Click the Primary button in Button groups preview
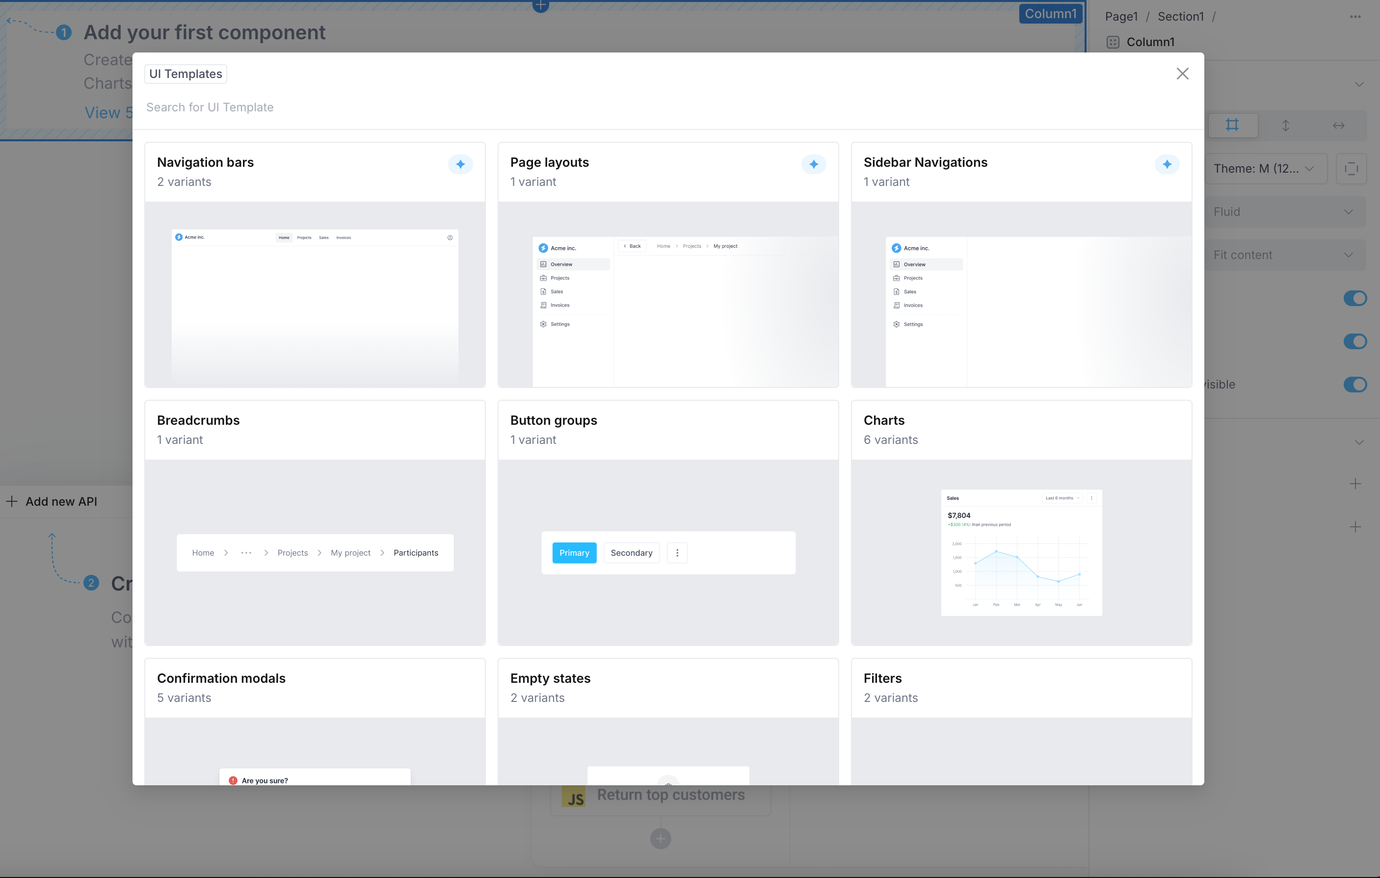Viewport: 1380px width, 878px height. 574,552
